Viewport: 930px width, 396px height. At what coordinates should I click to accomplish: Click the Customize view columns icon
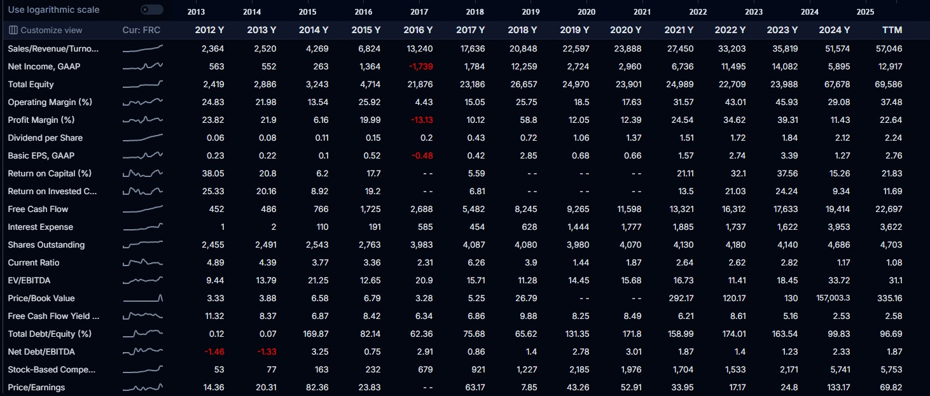(x=13, y=30)
